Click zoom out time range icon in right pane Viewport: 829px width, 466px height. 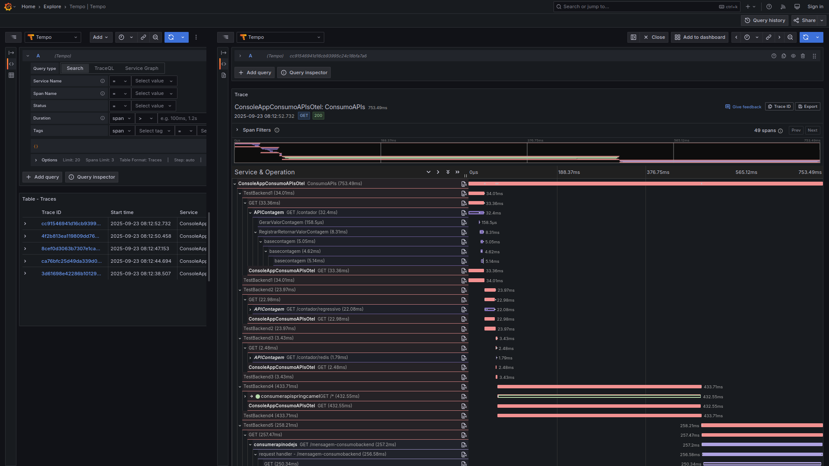click(x=790, y=38)
